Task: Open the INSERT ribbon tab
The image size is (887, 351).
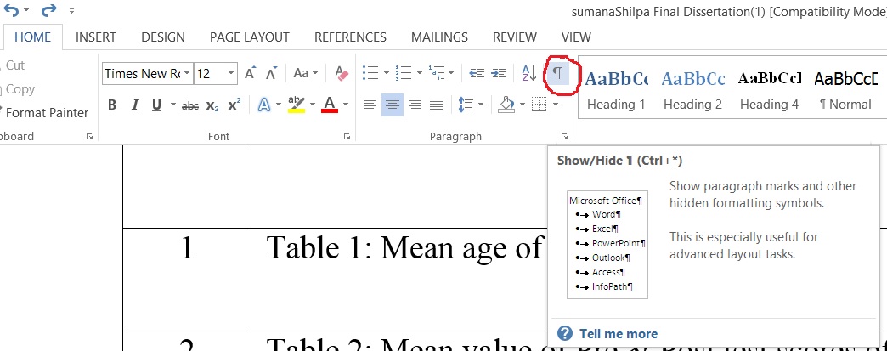Action: click(x=96, y=37)
